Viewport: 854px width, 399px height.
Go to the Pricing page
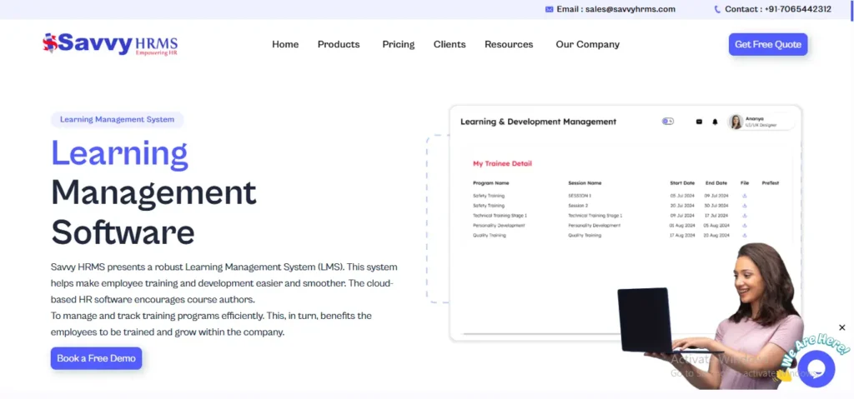[x=398, y=45]
